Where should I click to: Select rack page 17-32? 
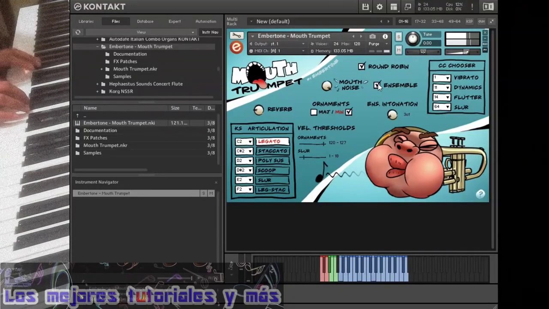(x=420, y=21)
